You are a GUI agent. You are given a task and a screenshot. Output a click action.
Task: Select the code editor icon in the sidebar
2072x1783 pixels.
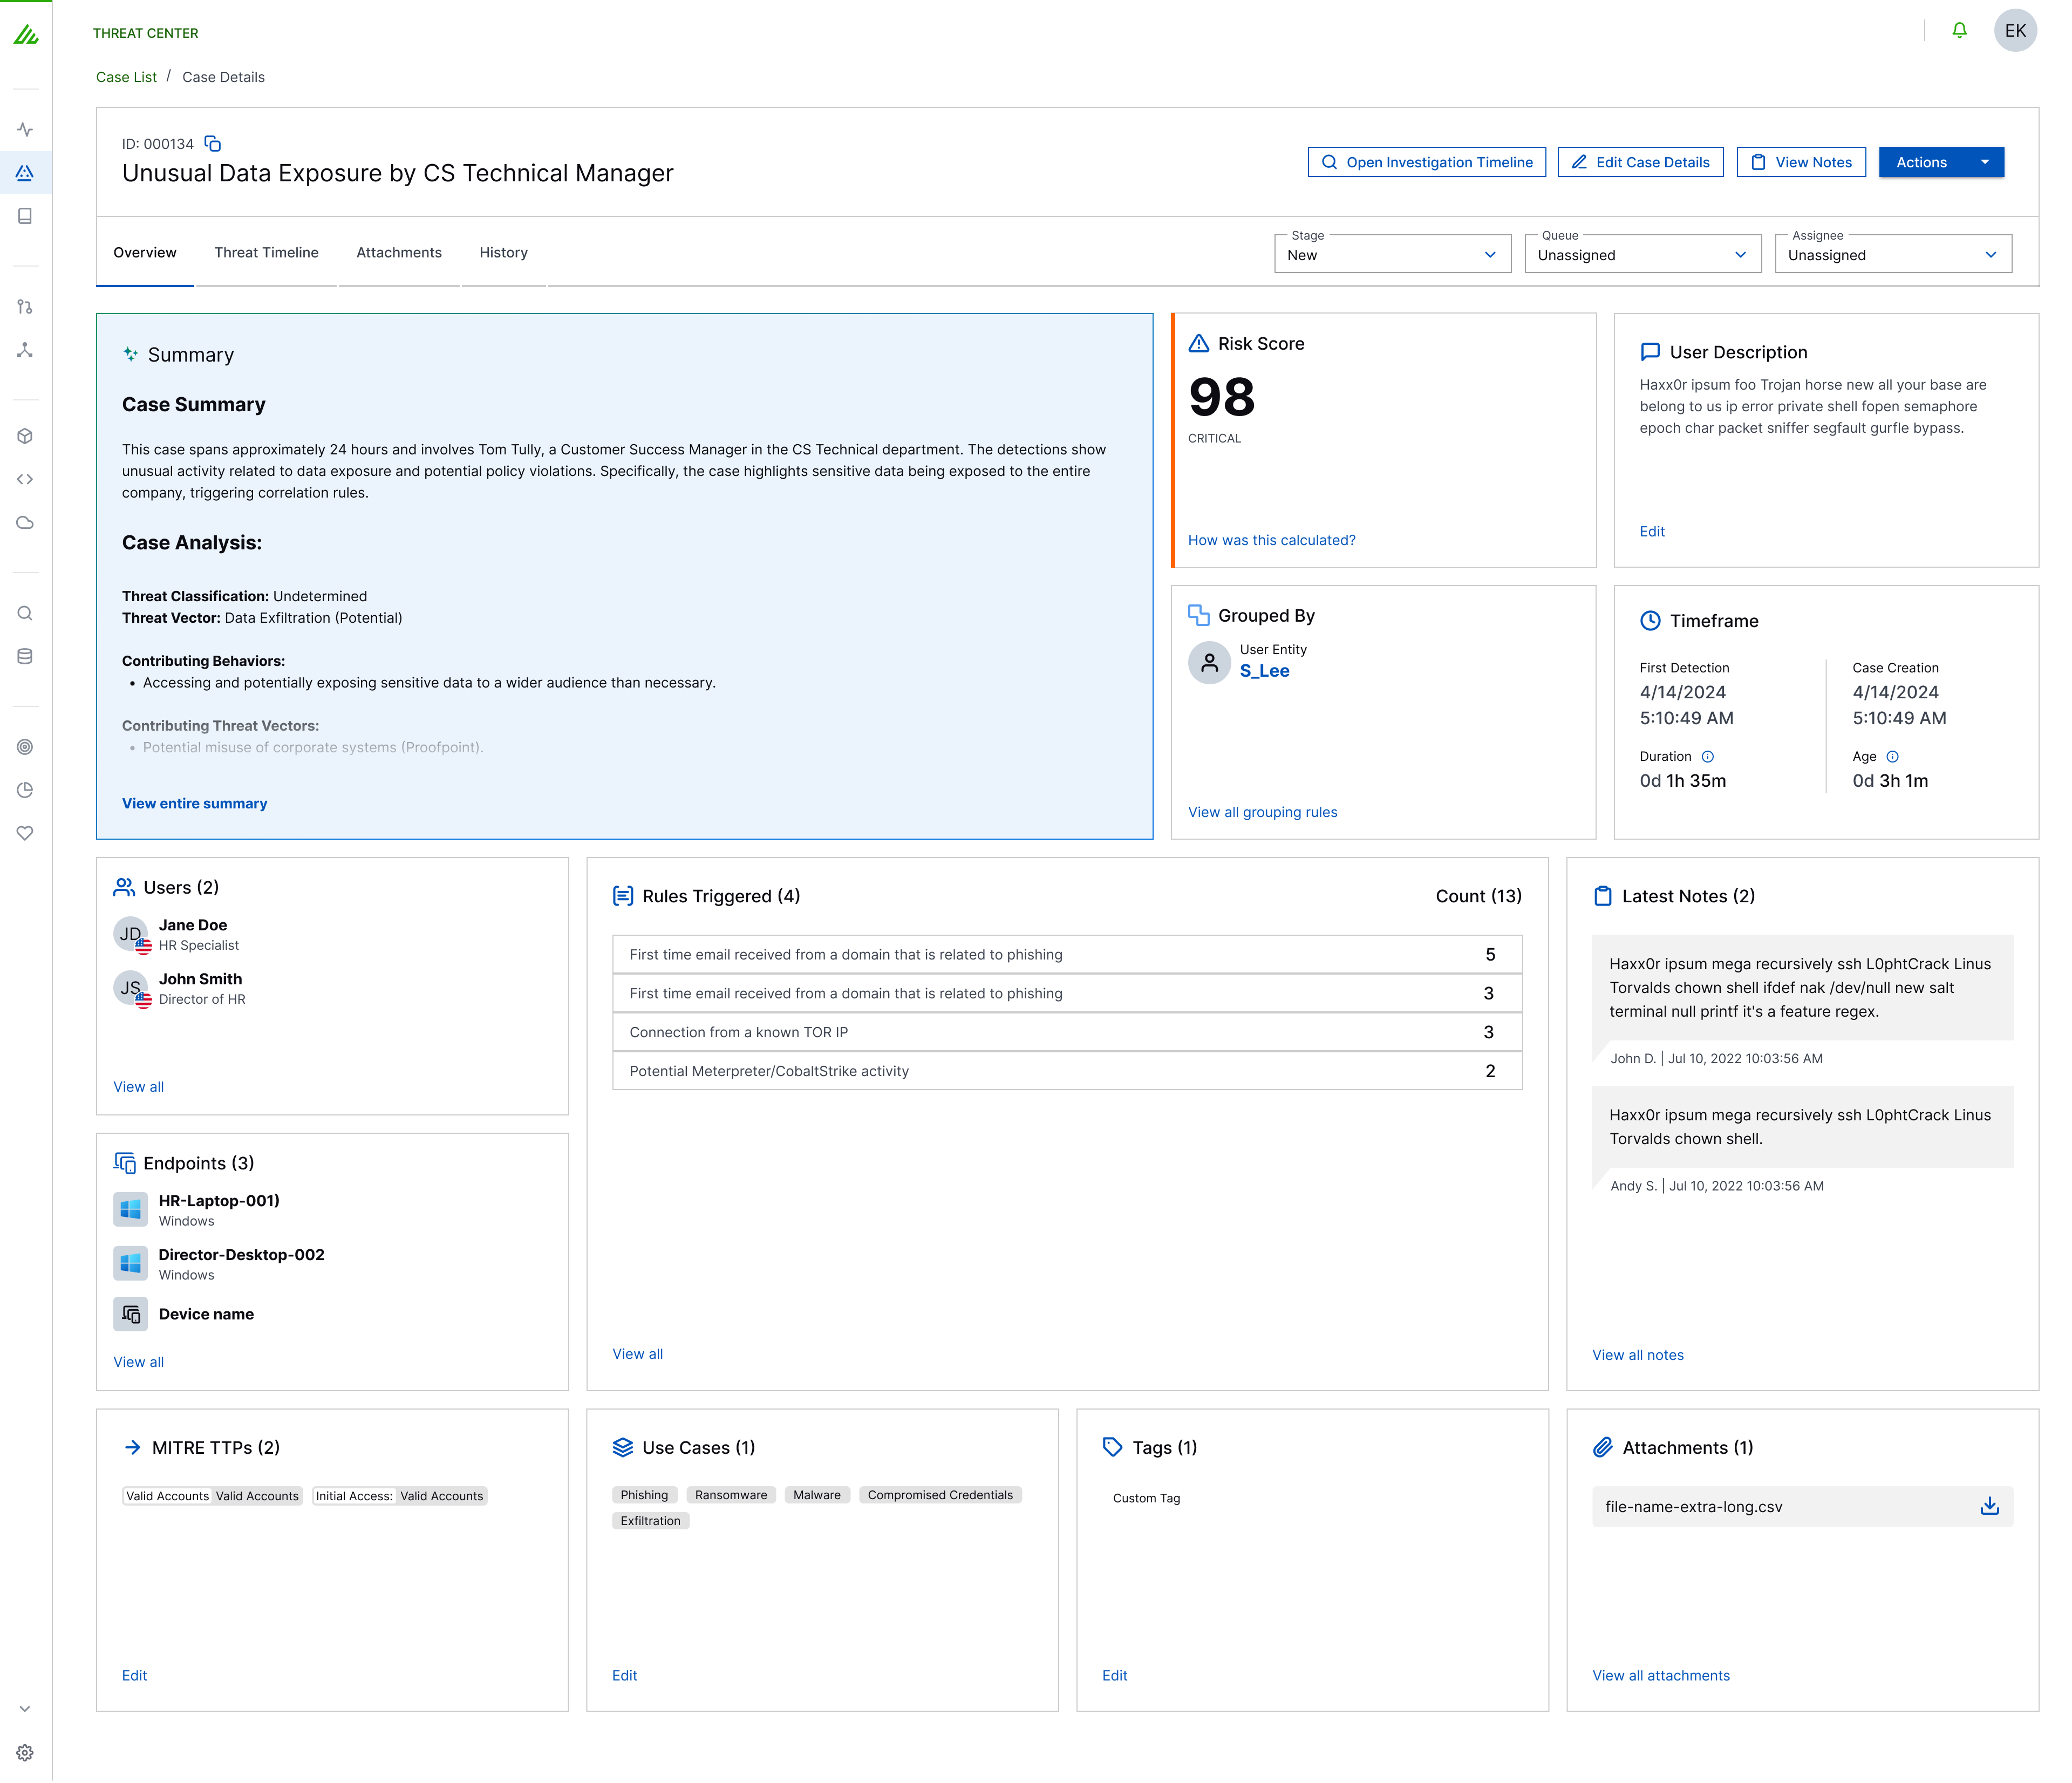point(25,478)
